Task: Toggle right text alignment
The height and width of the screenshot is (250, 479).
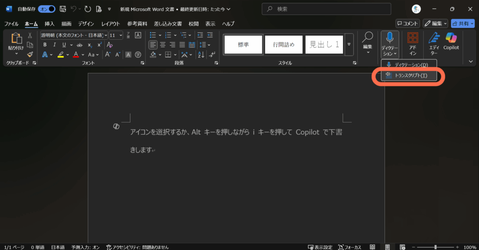Action: pyautogui.click(x=173, y=45)
